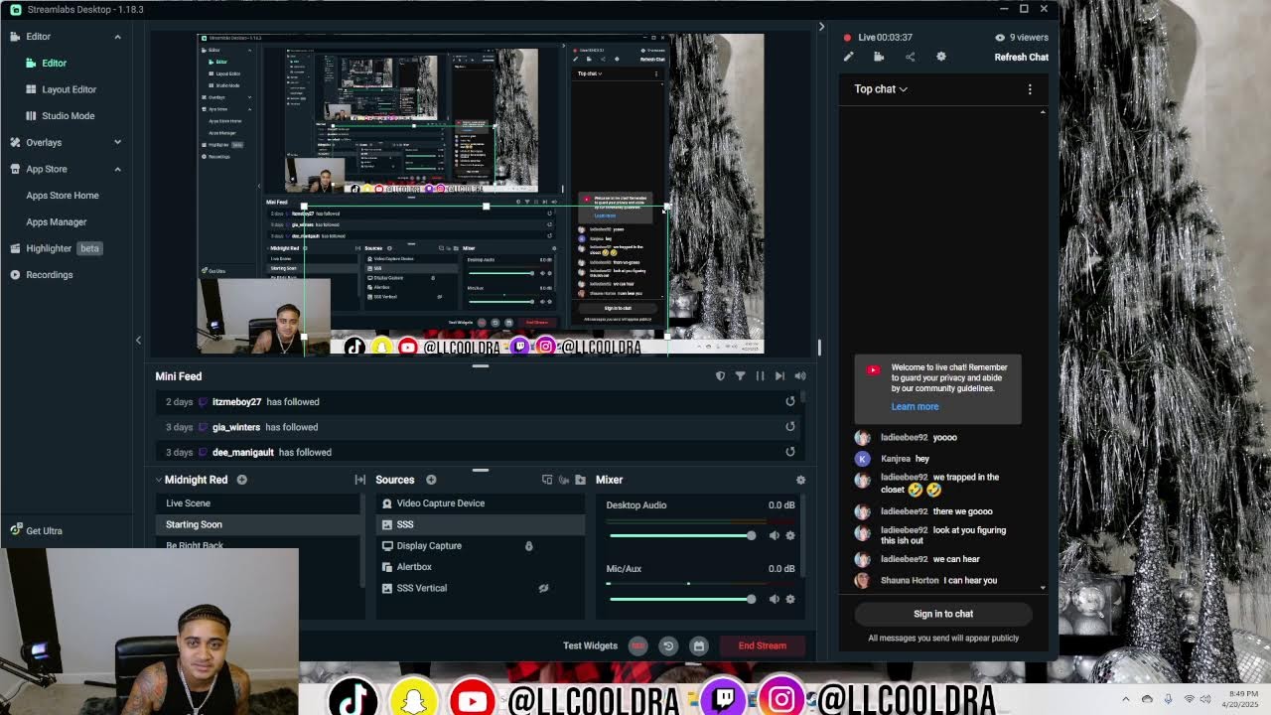
Task: Click Get Ultra in sidebar
Action: [37, 530]
